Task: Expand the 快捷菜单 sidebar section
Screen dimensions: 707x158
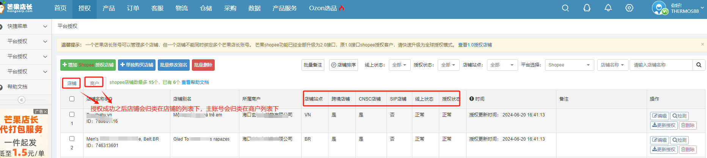Action: [25, 26]
